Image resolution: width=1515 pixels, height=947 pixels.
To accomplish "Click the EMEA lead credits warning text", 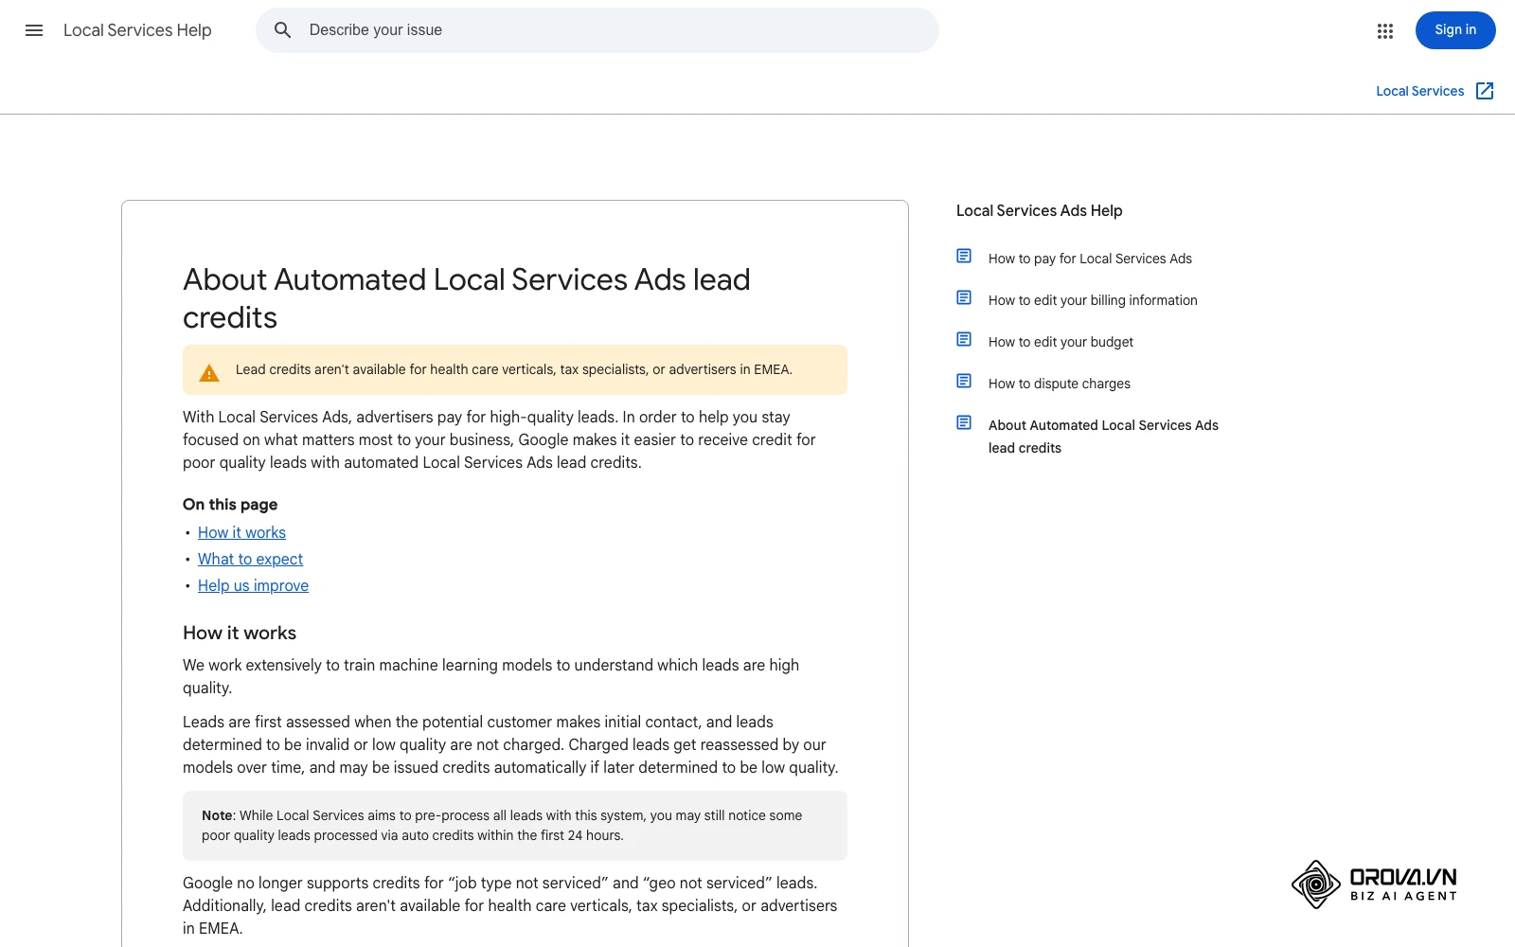I will pos(514,369).
